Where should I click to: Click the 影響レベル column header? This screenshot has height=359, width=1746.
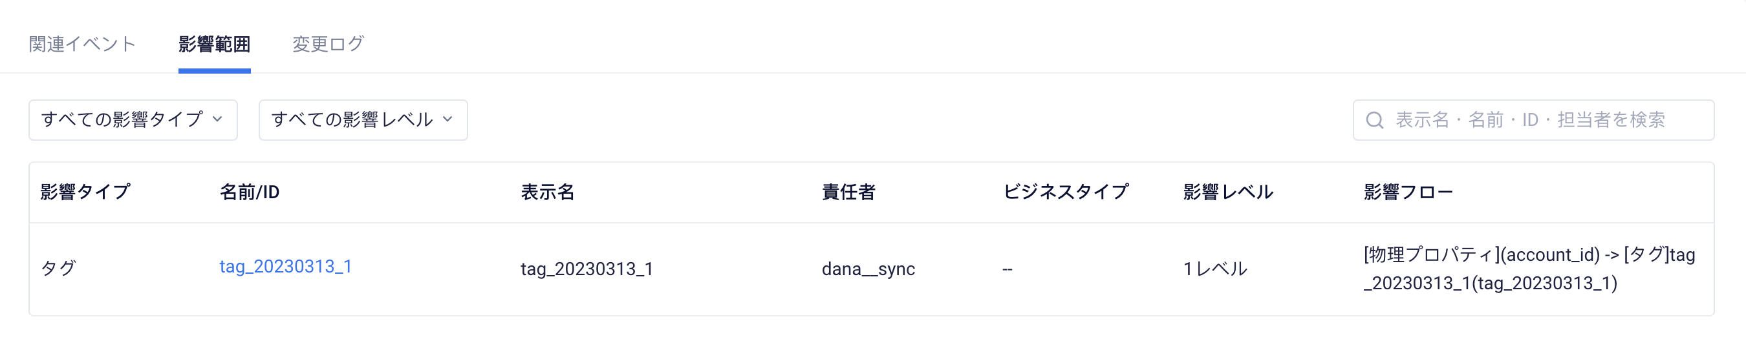1228,192
